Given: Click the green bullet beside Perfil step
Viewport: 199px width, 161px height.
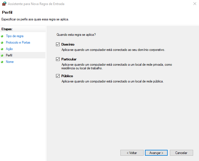Looking at the screenshot, I should click(2, 56).
